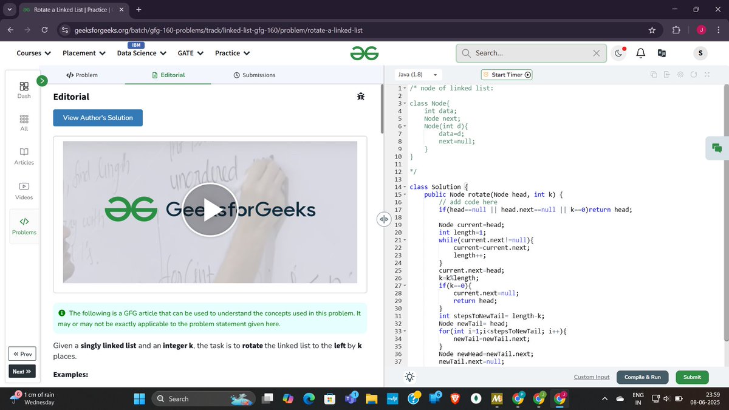Click the panel splitter handle between panes
The height and width of the screenshot is (410, 729).
[383, 219]
